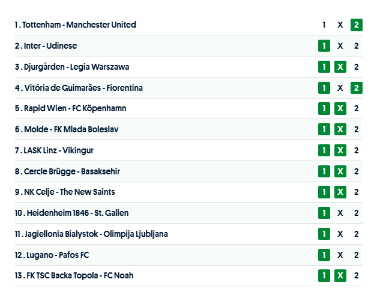Image resolution: width=377 pixels, height=294 pixels.
Task: Select X for Tottenham - Manchester United
Action: click(340, 25)
